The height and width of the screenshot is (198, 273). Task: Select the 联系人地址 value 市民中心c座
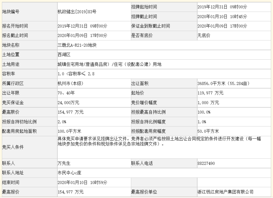(x=70, y=173)
